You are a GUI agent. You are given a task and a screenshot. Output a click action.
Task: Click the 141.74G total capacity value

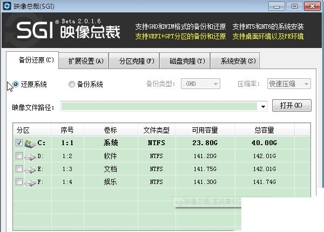click(265, 182)
